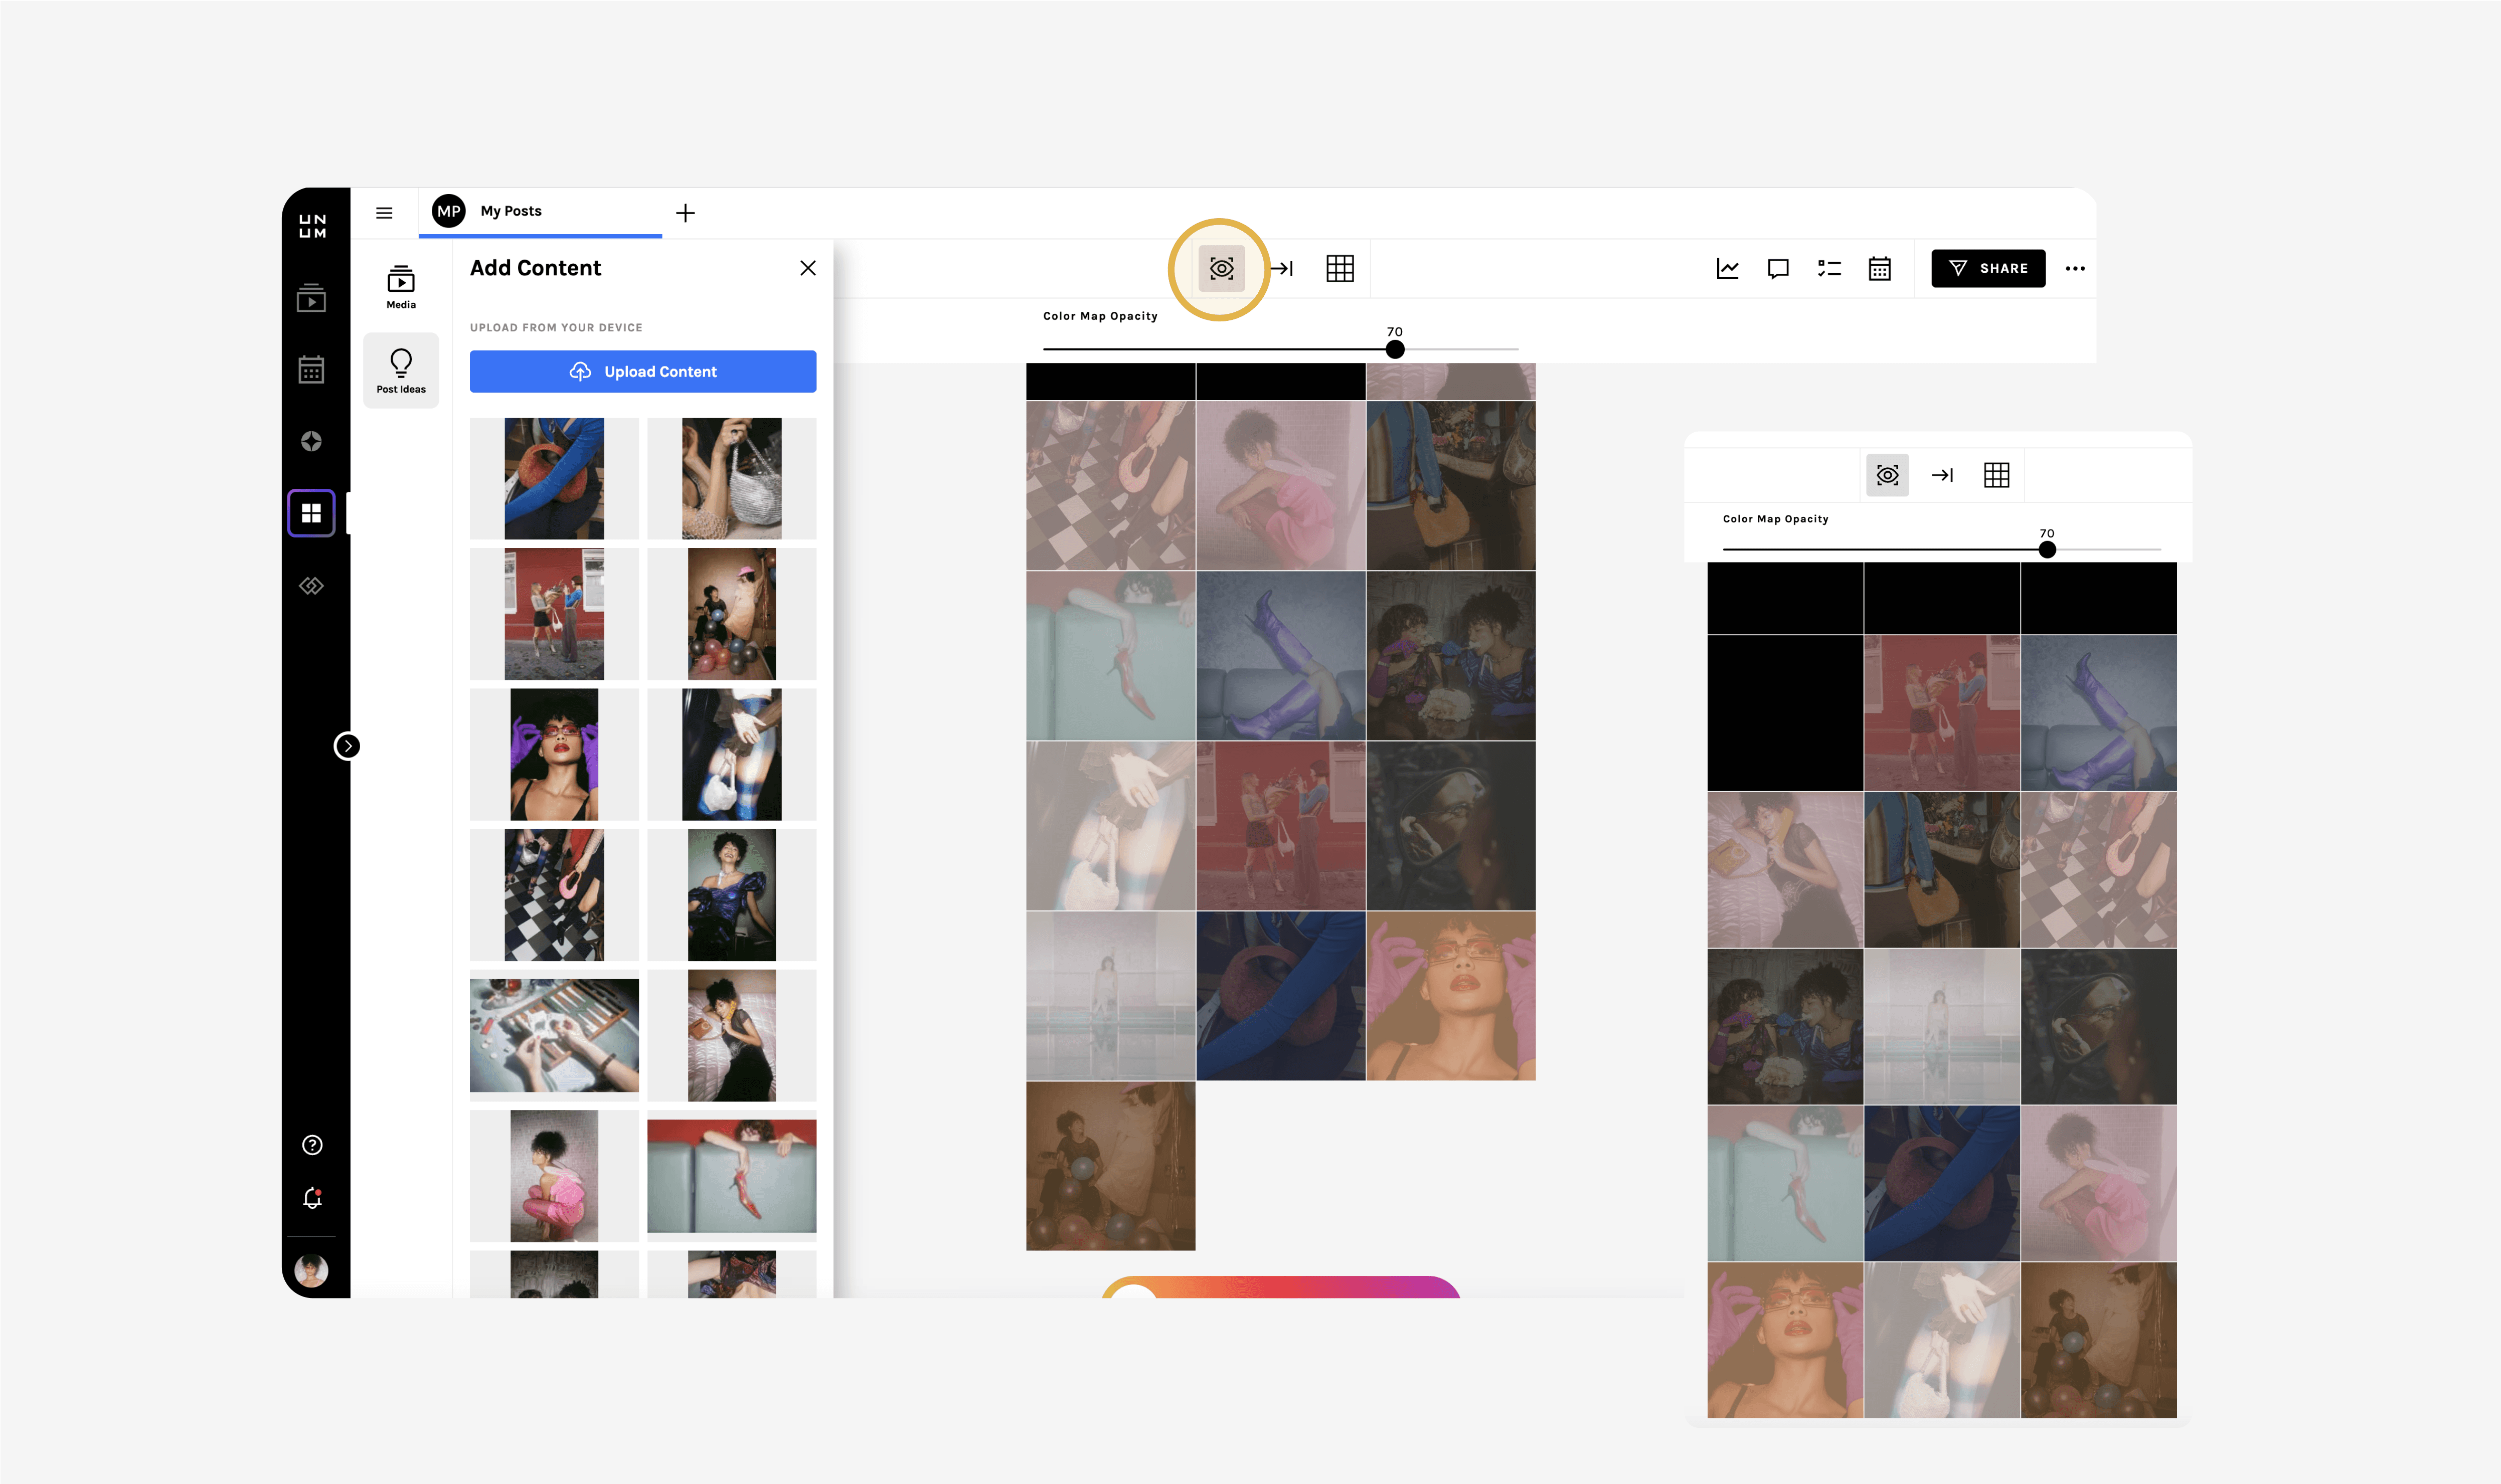Click the arrow-to-bar icon in the main toolbar
This screenshot has height=1484, width=2501.
tap(1282, 268)
